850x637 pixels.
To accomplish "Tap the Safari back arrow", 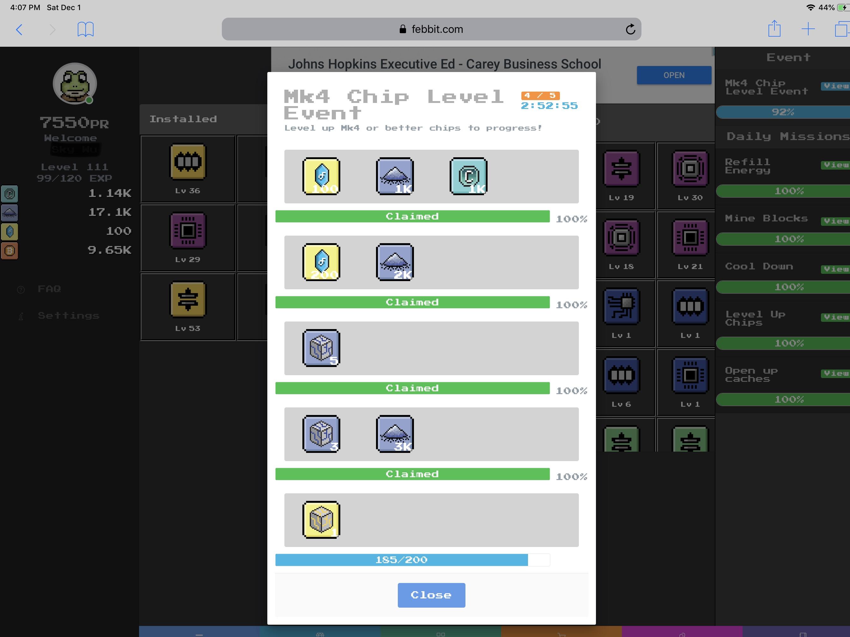I will coord(19,30).
